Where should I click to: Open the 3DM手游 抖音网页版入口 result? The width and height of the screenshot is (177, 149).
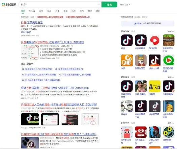[59, 105]
